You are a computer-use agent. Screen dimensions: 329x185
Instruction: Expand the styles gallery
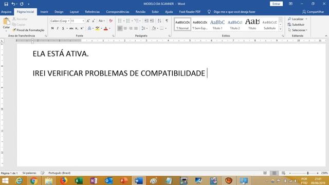pyautogui.click(x=281, y=29)
